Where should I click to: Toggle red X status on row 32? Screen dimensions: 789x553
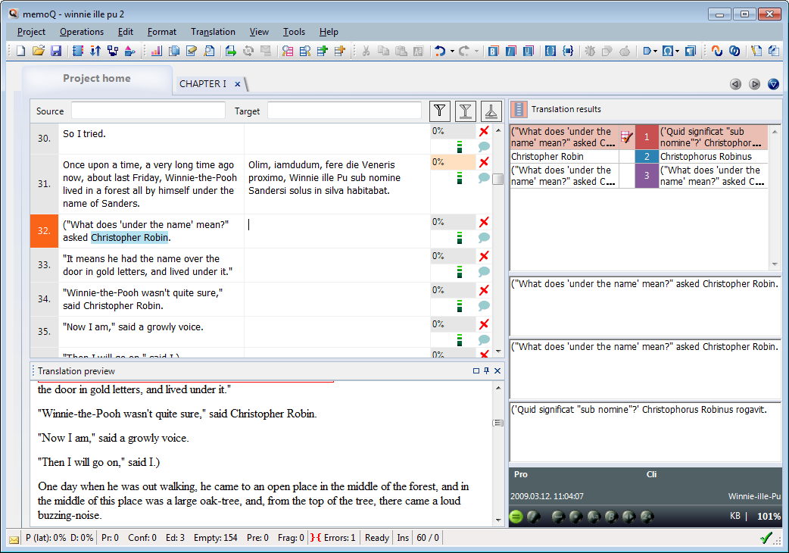pyautogui.click(x=484, y=222)
